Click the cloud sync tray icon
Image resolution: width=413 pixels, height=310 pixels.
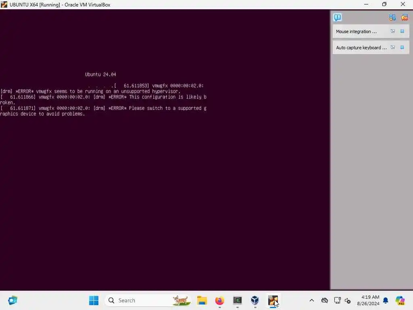coord(325,300)
